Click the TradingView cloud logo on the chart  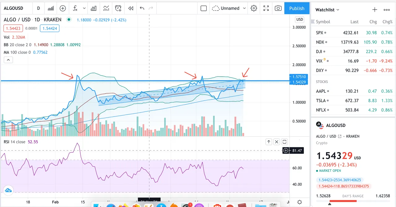pos(8,190)
